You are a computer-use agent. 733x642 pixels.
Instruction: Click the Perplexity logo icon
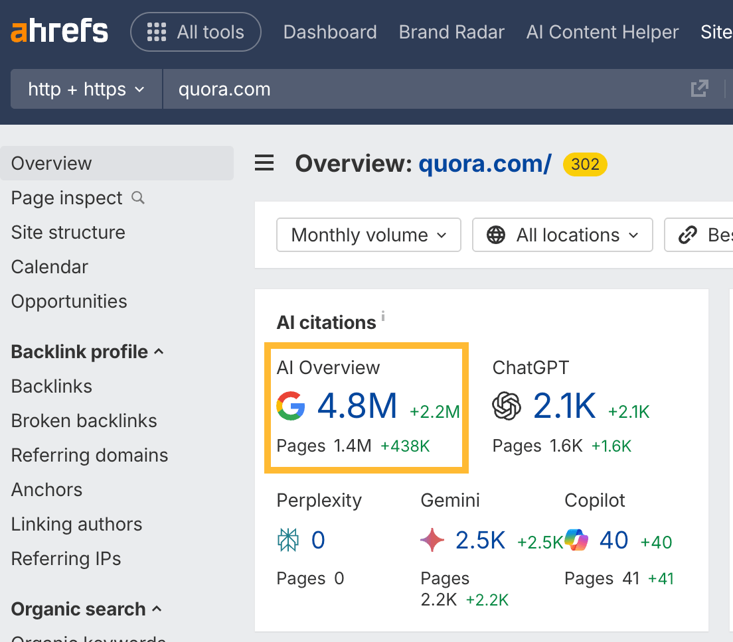tap(288, 540)
